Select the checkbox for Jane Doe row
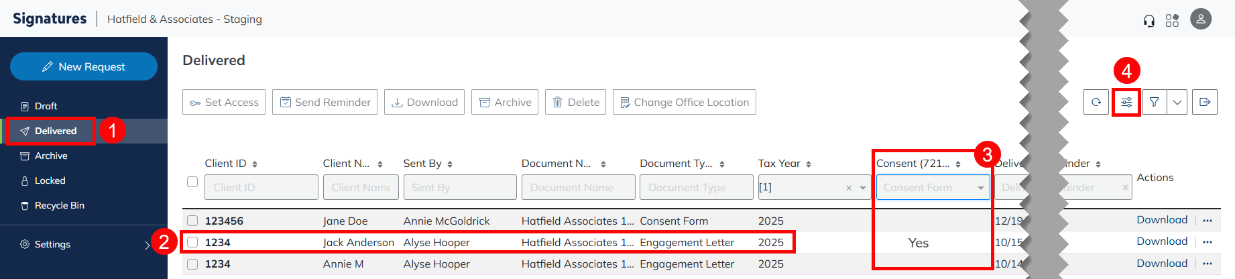This screenshot has width=1235, height=279. point(192,221)
